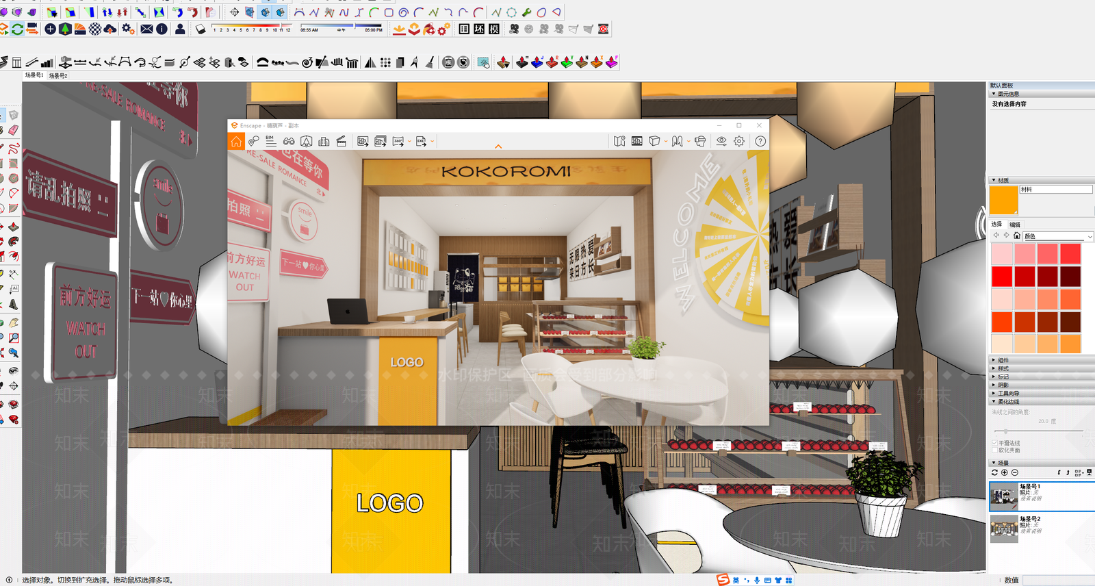Open BIM mode in Enscape toolbar
The width and height of the screenshot is (1095, 586).
pyautogui.click(x=271, y=141)
